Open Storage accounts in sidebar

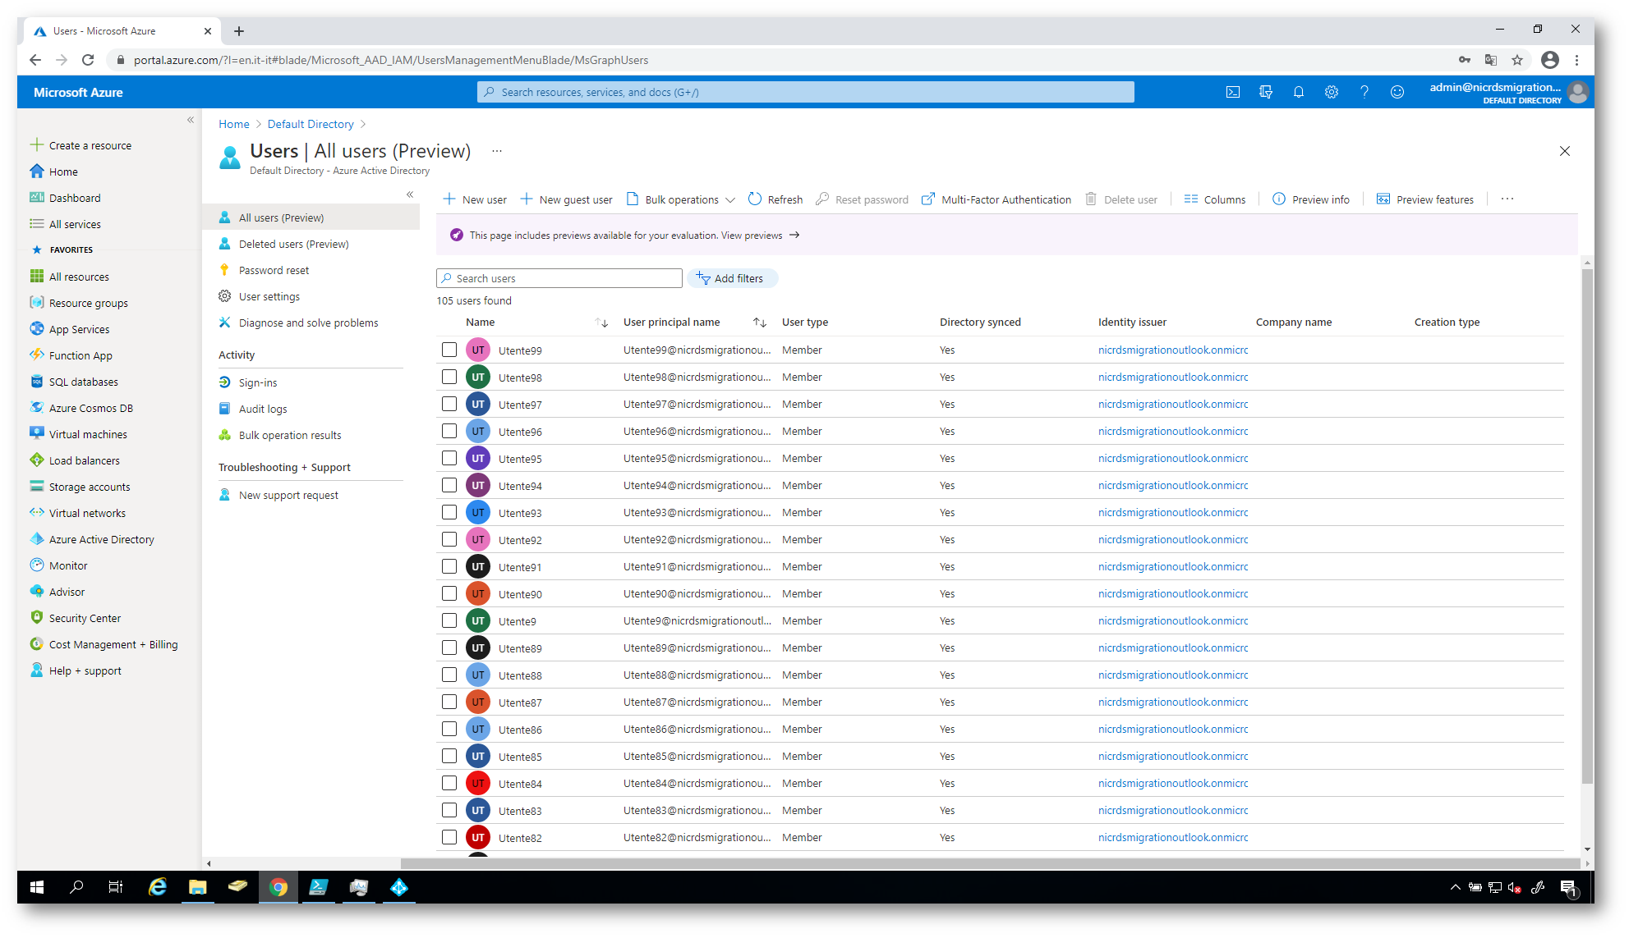[90, 487]
